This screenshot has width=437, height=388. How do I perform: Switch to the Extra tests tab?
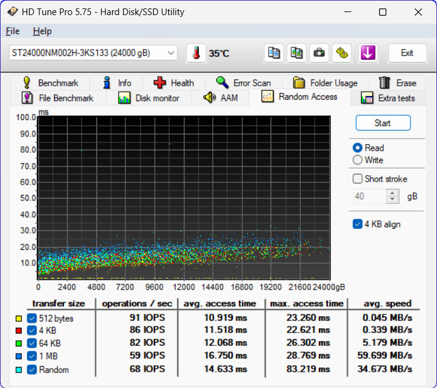pos(388,98)
